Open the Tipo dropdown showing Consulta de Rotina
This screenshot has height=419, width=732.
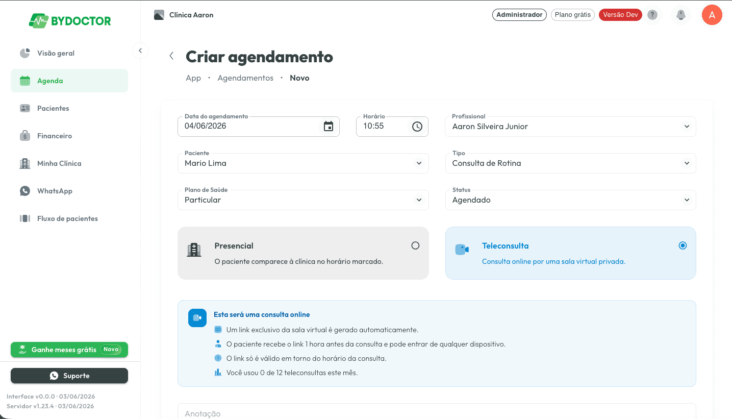coord(570,163)
